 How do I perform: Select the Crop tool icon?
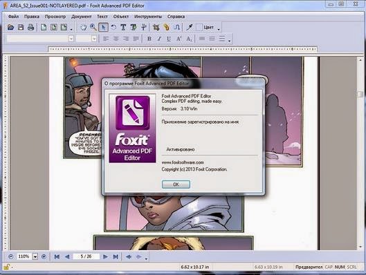pyautogui.click(x=156, y=27)
